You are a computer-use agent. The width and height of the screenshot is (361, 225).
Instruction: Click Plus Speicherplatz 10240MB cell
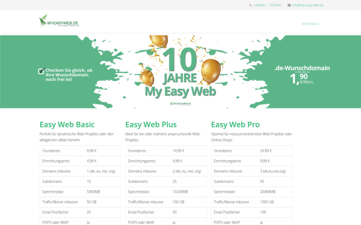coord(180,192)
